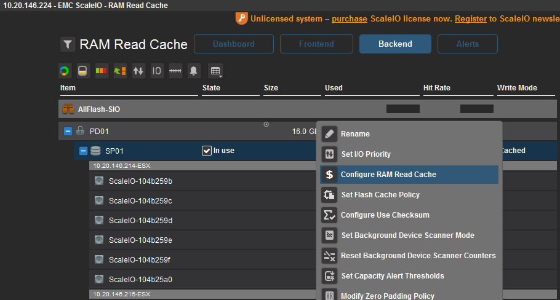Switch to the Alerts view

(468, 44)
